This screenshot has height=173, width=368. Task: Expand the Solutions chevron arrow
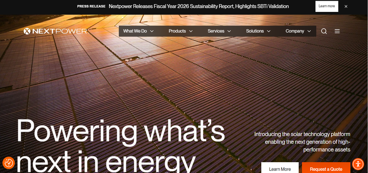click(x=269, y=31)
